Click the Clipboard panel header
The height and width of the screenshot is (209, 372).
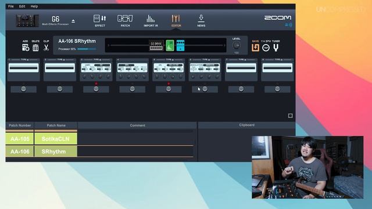246,125
